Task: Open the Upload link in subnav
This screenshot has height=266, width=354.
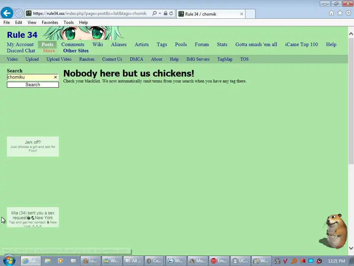Action: pyautogui.click(x=32, y=59)
